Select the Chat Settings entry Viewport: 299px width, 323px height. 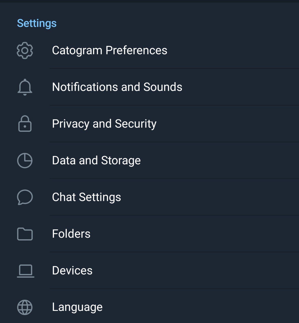pyautogui.click(x=149, y=197)
